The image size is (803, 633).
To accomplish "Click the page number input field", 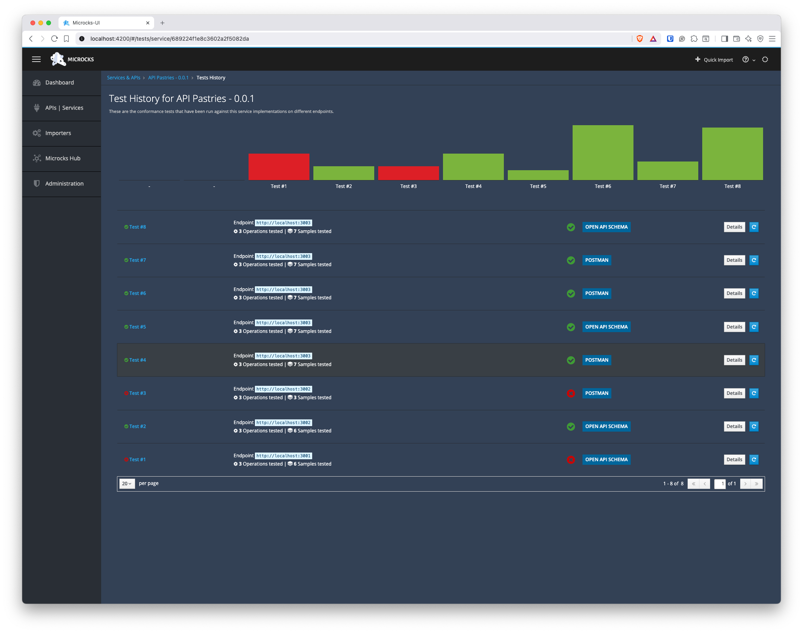I will coord(720,484).
